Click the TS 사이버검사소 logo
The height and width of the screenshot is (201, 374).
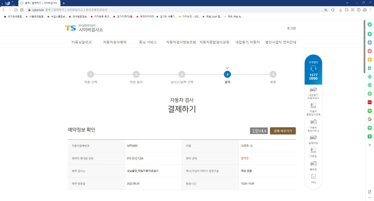84,28
